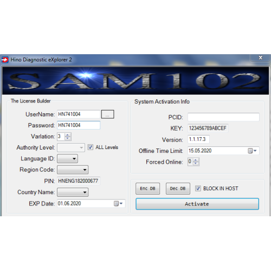
Task: Increase the Variation spinner value
Action: pos(68,135)
